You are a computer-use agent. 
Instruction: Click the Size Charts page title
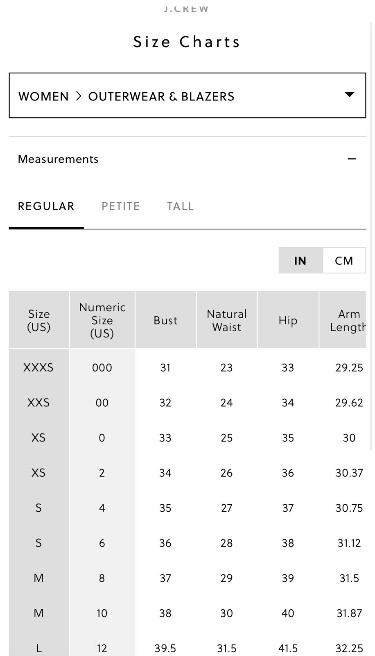coord(187,42)
